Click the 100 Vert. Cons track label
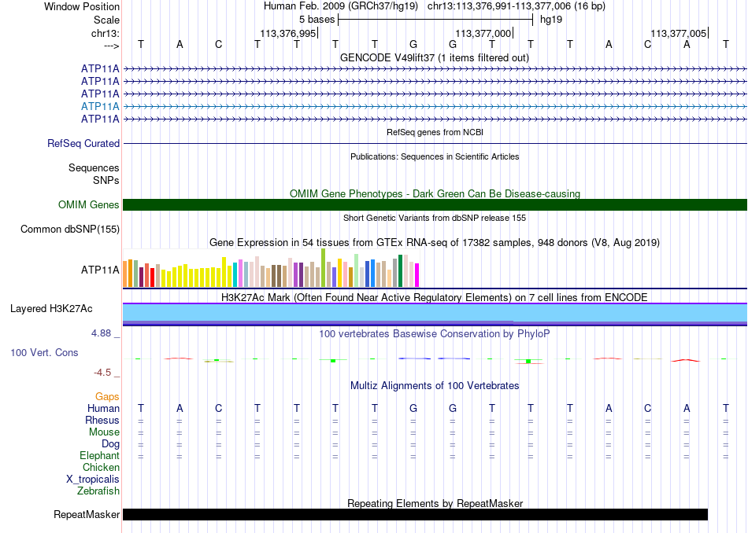The width and height of the screenshot is (748, 533). (44, 352)
